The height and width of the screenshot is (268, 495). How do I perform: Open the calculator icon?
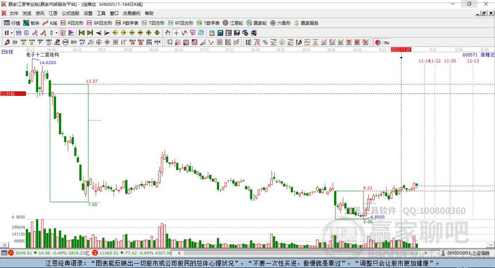[x=220, y=33]
